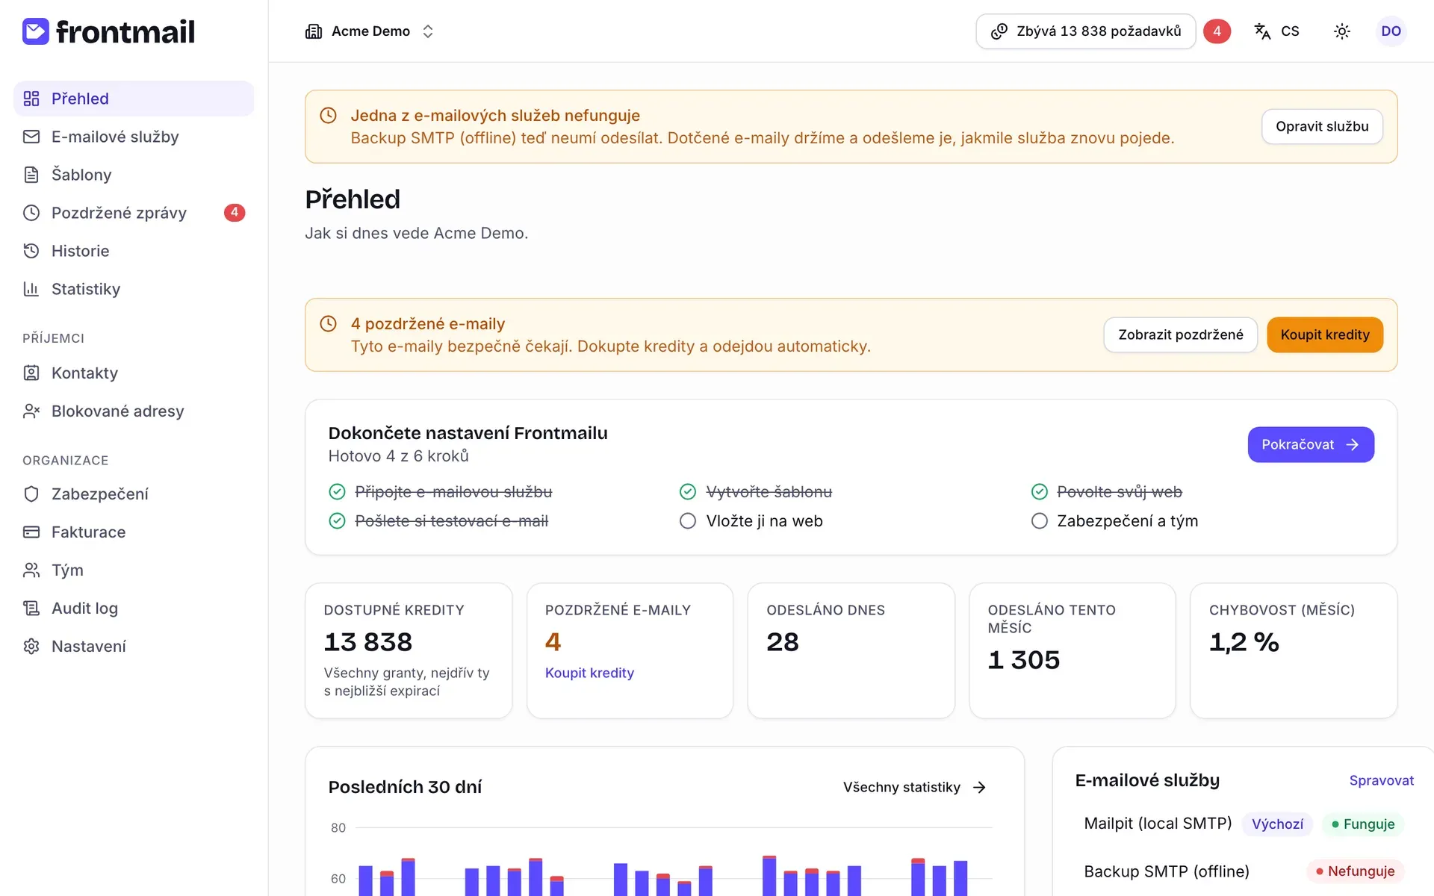
Task: Click the Nastavení gear icon
Action: click(31, 646)
